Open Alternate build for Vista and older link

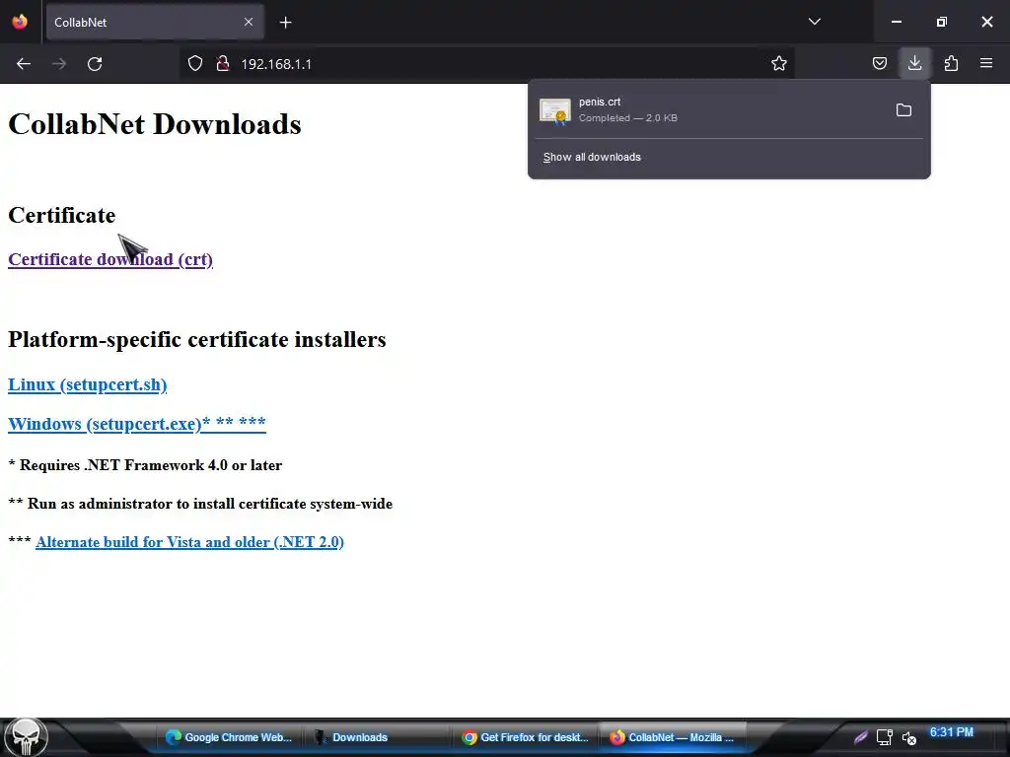[189, 542]
